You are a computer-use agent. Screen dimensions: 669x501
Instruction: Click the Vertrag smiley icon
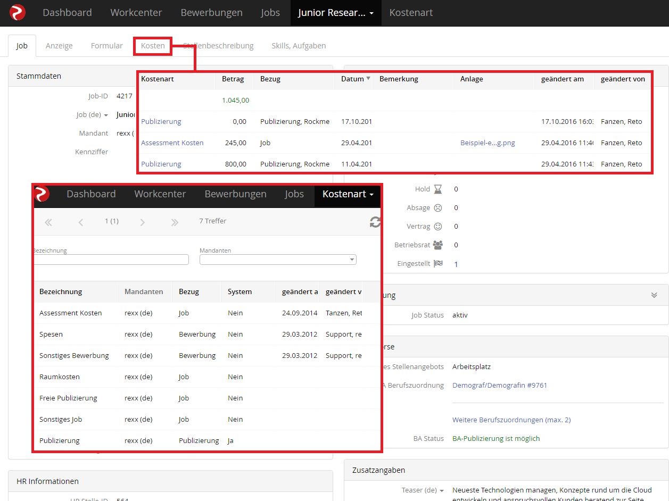tap(438, 226)
